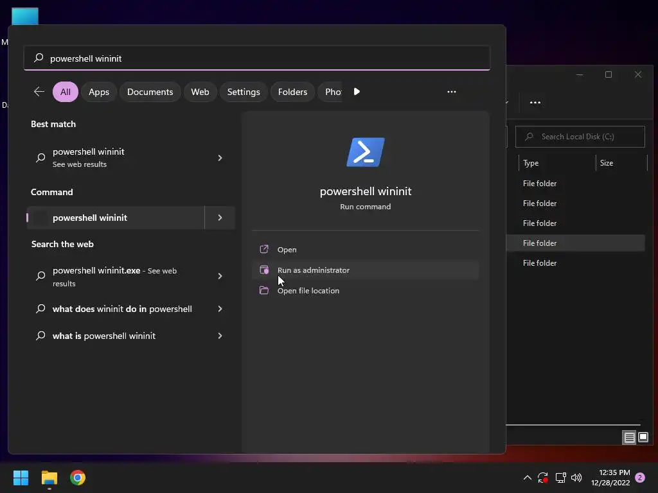
Task: Expand the 'what does wininit do' chevron
Action: [220, 309]
